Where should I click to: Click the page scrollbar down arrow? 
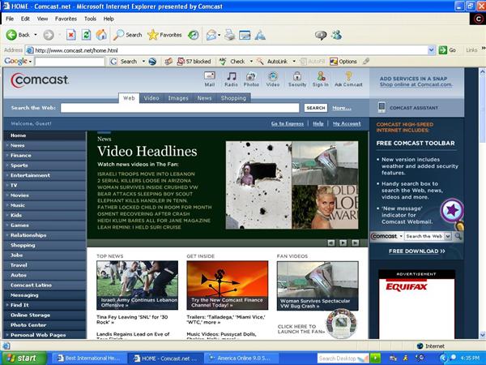tap(482, 335)
